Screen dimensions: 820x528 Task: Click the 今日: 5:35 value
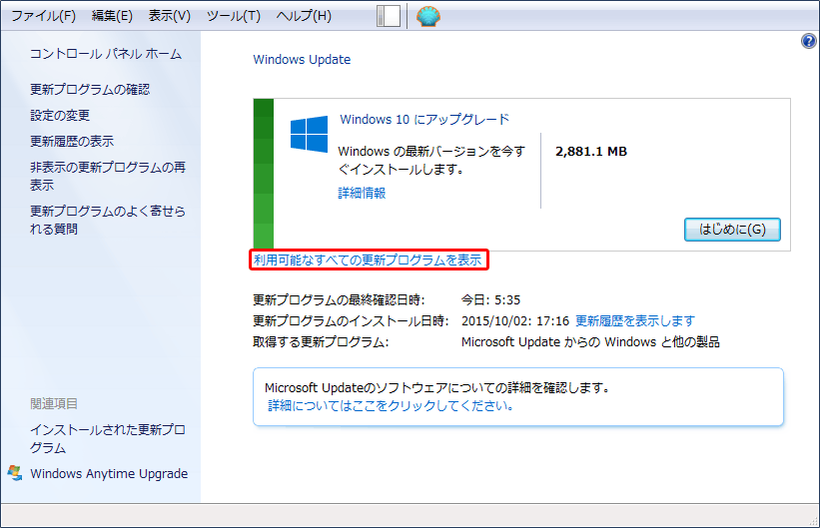point(490,300)
